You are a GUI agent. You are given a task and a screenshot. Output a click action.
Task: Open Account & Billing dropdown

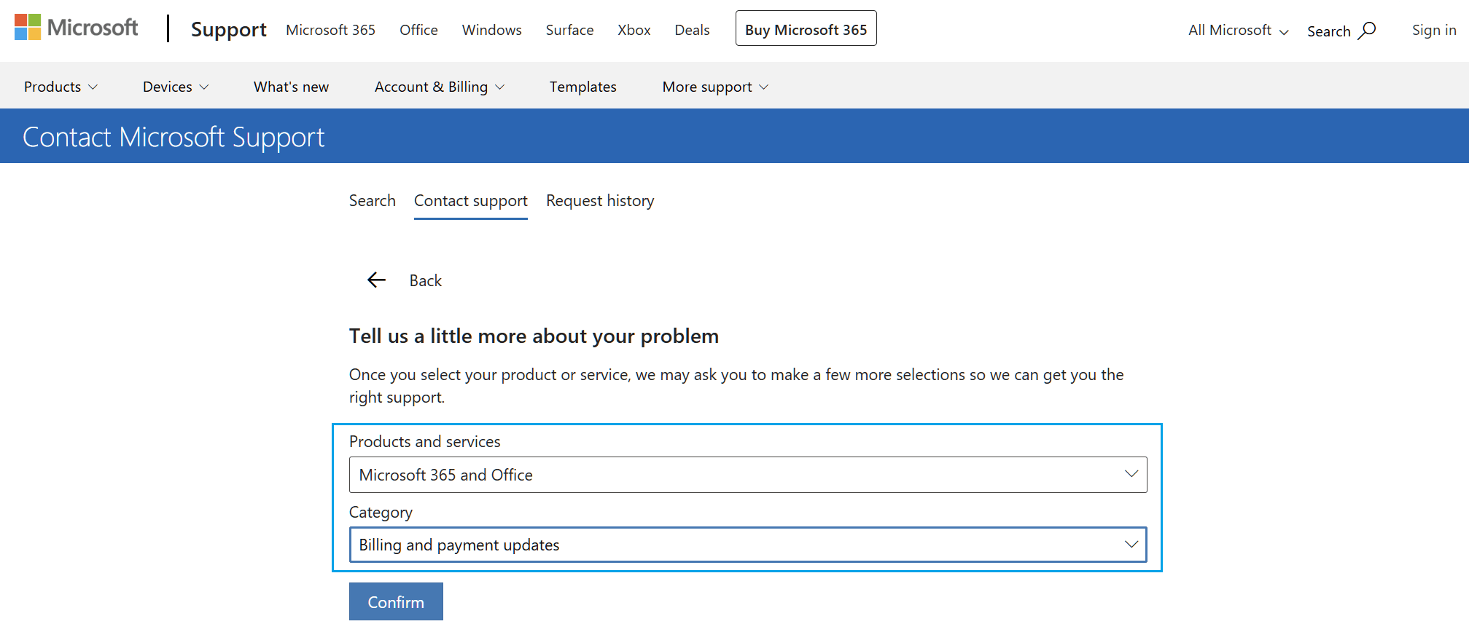pyautogui.click(x=439, y=87)
